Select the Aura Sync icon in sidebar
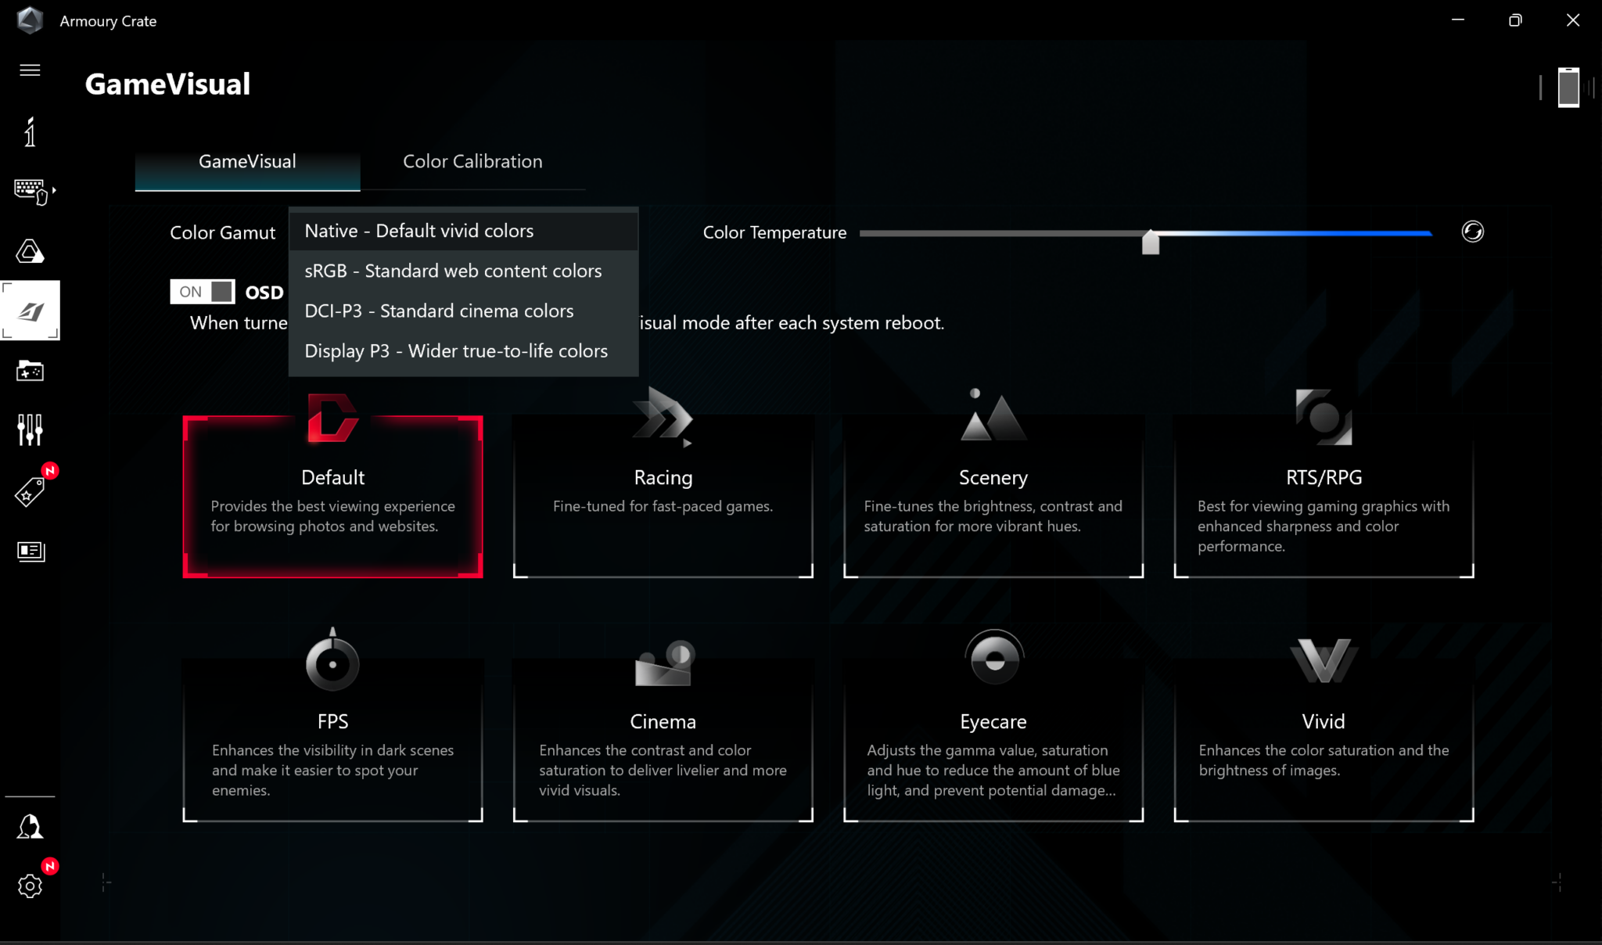Image resolution: width=1602 pixels, height=945 pixels. point(30,251)
